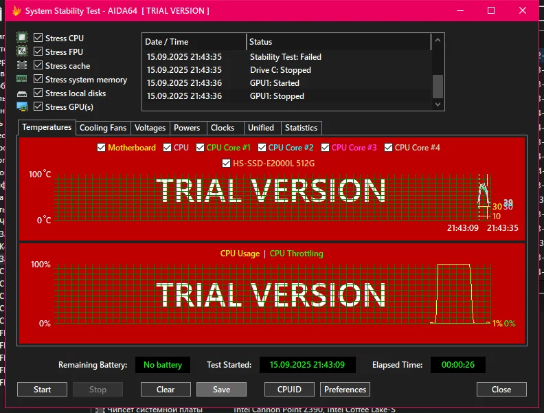
Task: Uncheck the Stress CPU checkbox
Action: click(x=38, y=38)
